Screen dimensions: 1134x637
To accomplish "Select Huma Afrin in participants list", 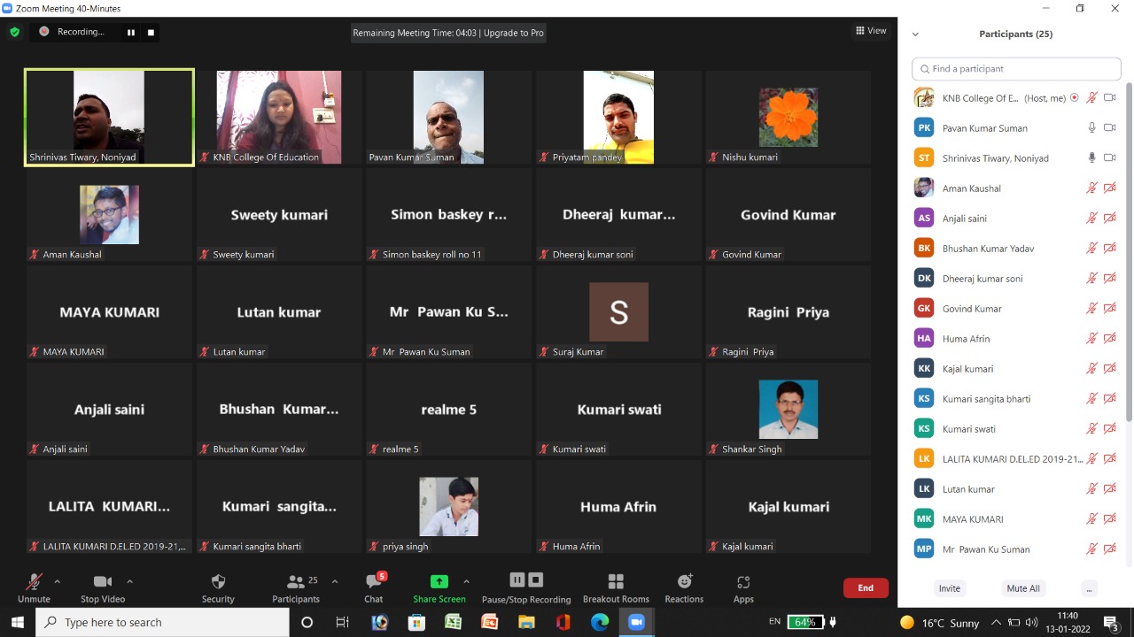I will (x=1016, y=339).
